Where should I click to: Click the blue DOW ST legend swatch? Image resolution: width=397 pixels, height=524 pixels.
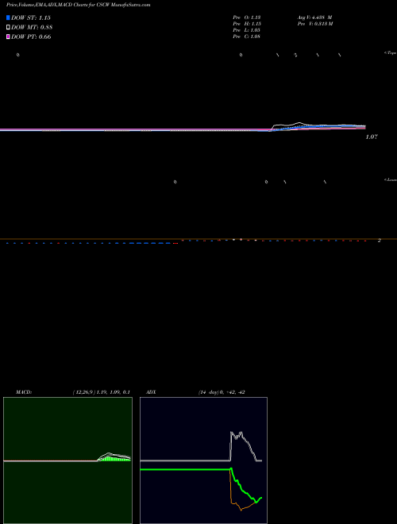pos(8,17)
